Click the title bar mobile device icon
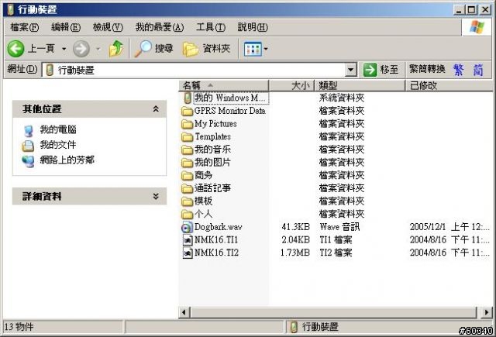This screenshot has width=496, height=337. [x=10, y=10]
